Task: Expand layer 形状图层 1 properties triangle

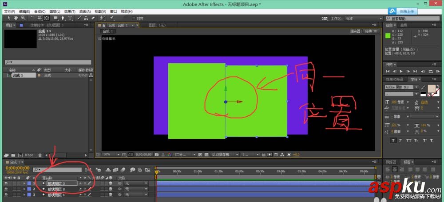Action: (24, 194)
